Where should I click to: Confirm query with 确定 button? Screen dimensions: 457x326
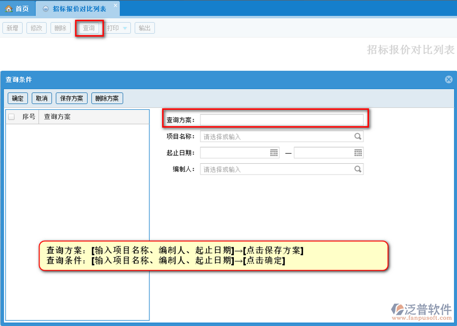(x=18, y=98)
